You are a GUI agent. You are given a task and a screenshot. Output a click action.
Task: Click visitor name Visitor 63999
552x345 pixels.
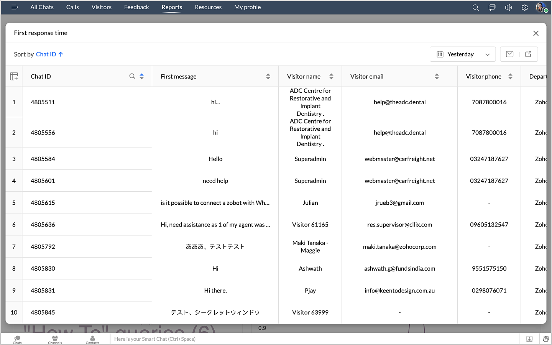(x=310, y=312)
